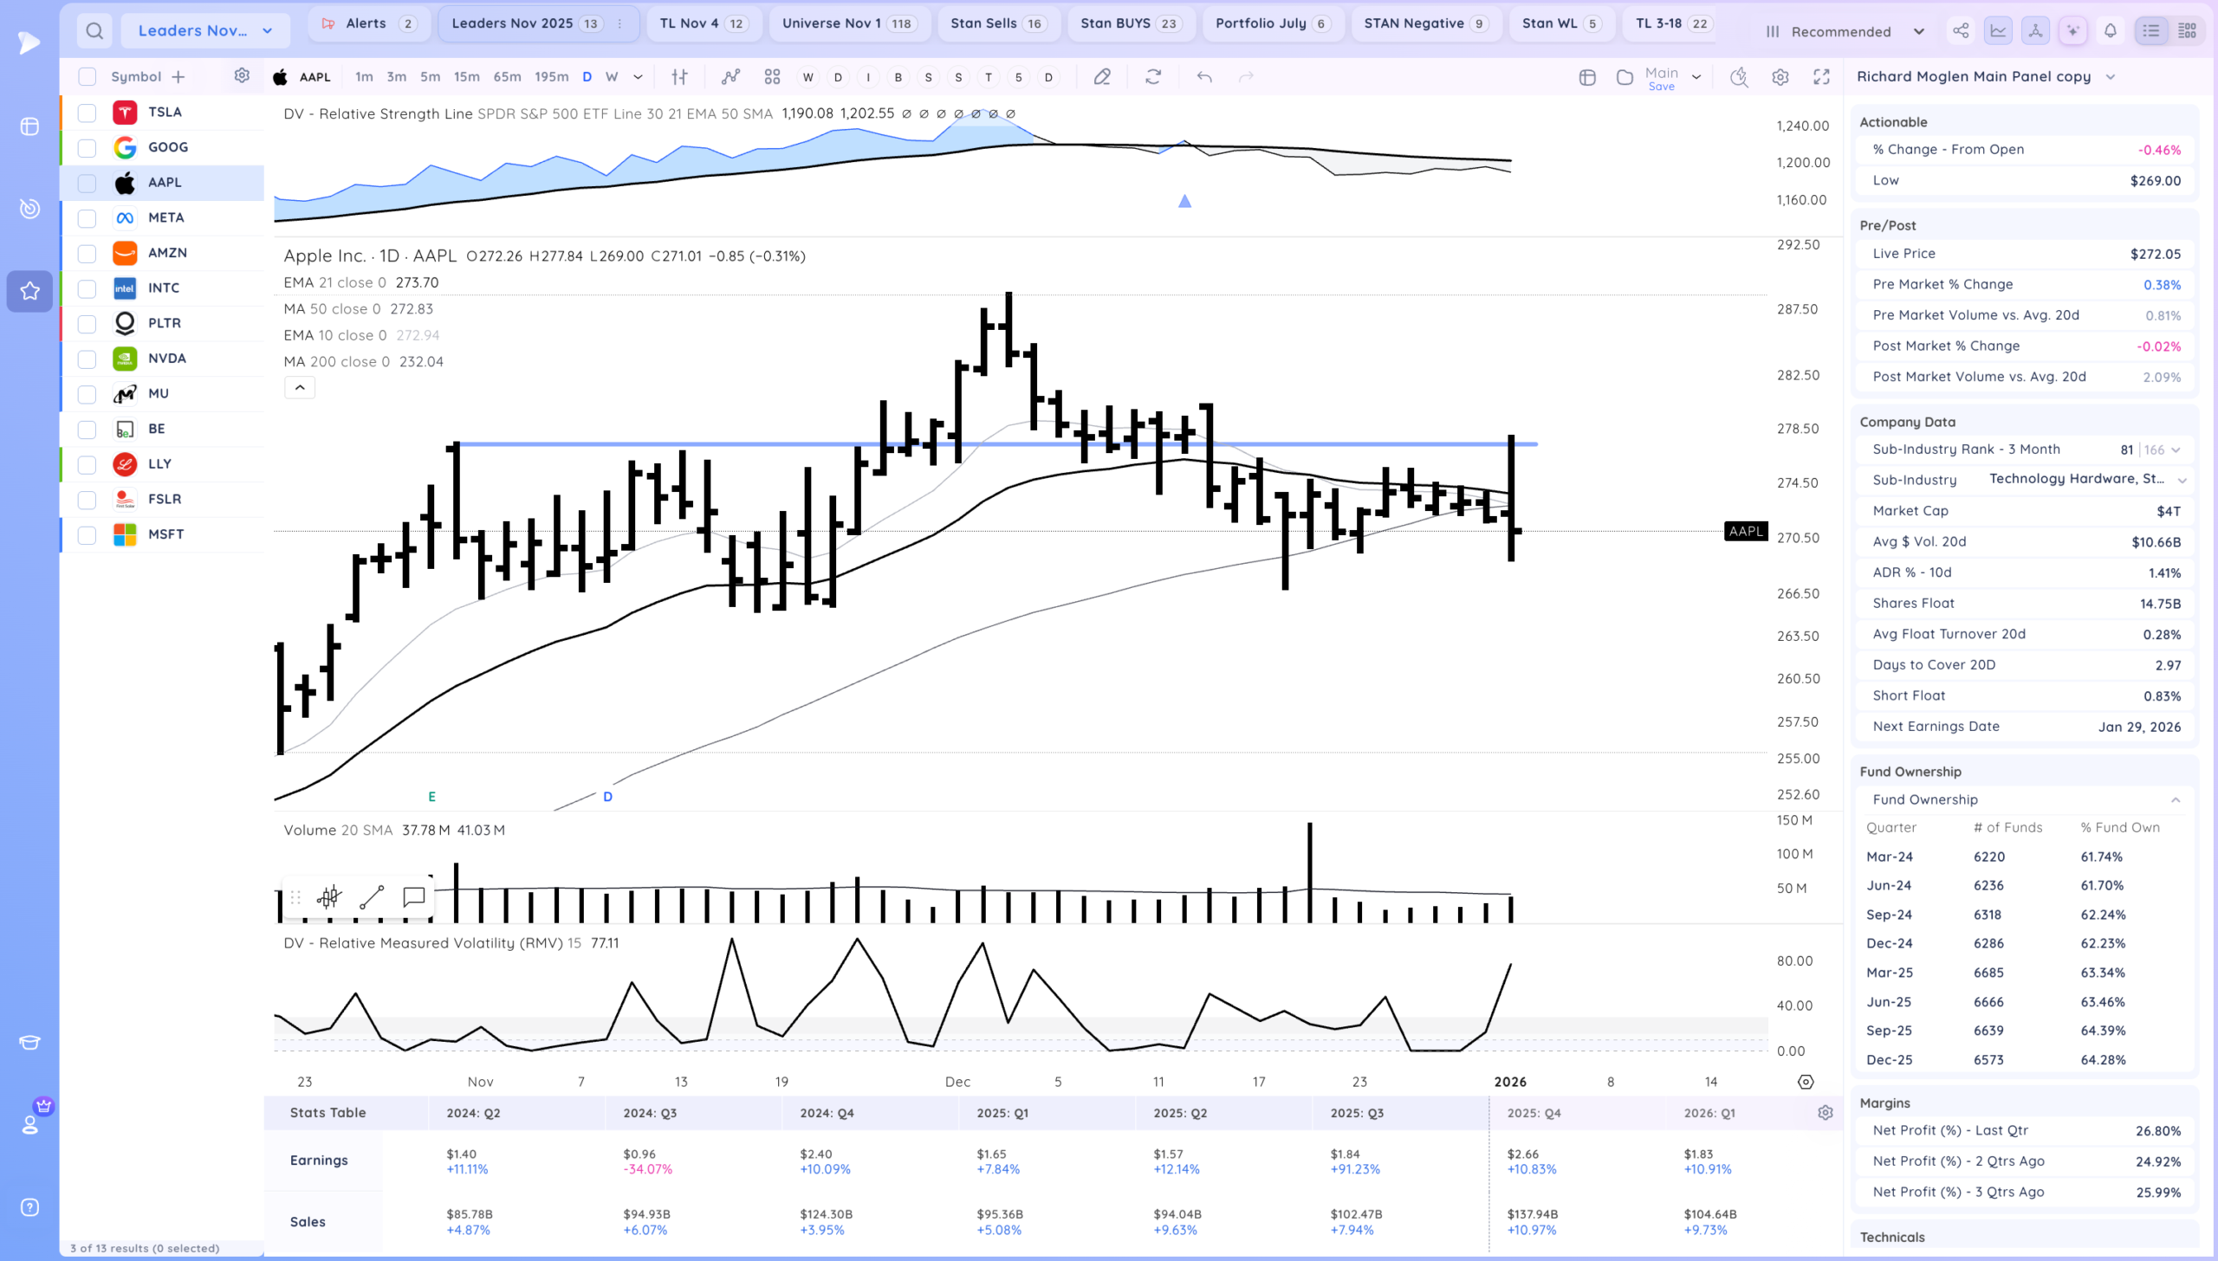
Task: Click the search magnifier icon
Action: click(x=94, y=31)
